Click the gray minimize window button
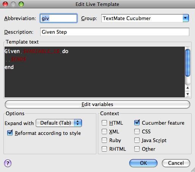The width and height of the screenshot is (195, 172). coord(13,4)
